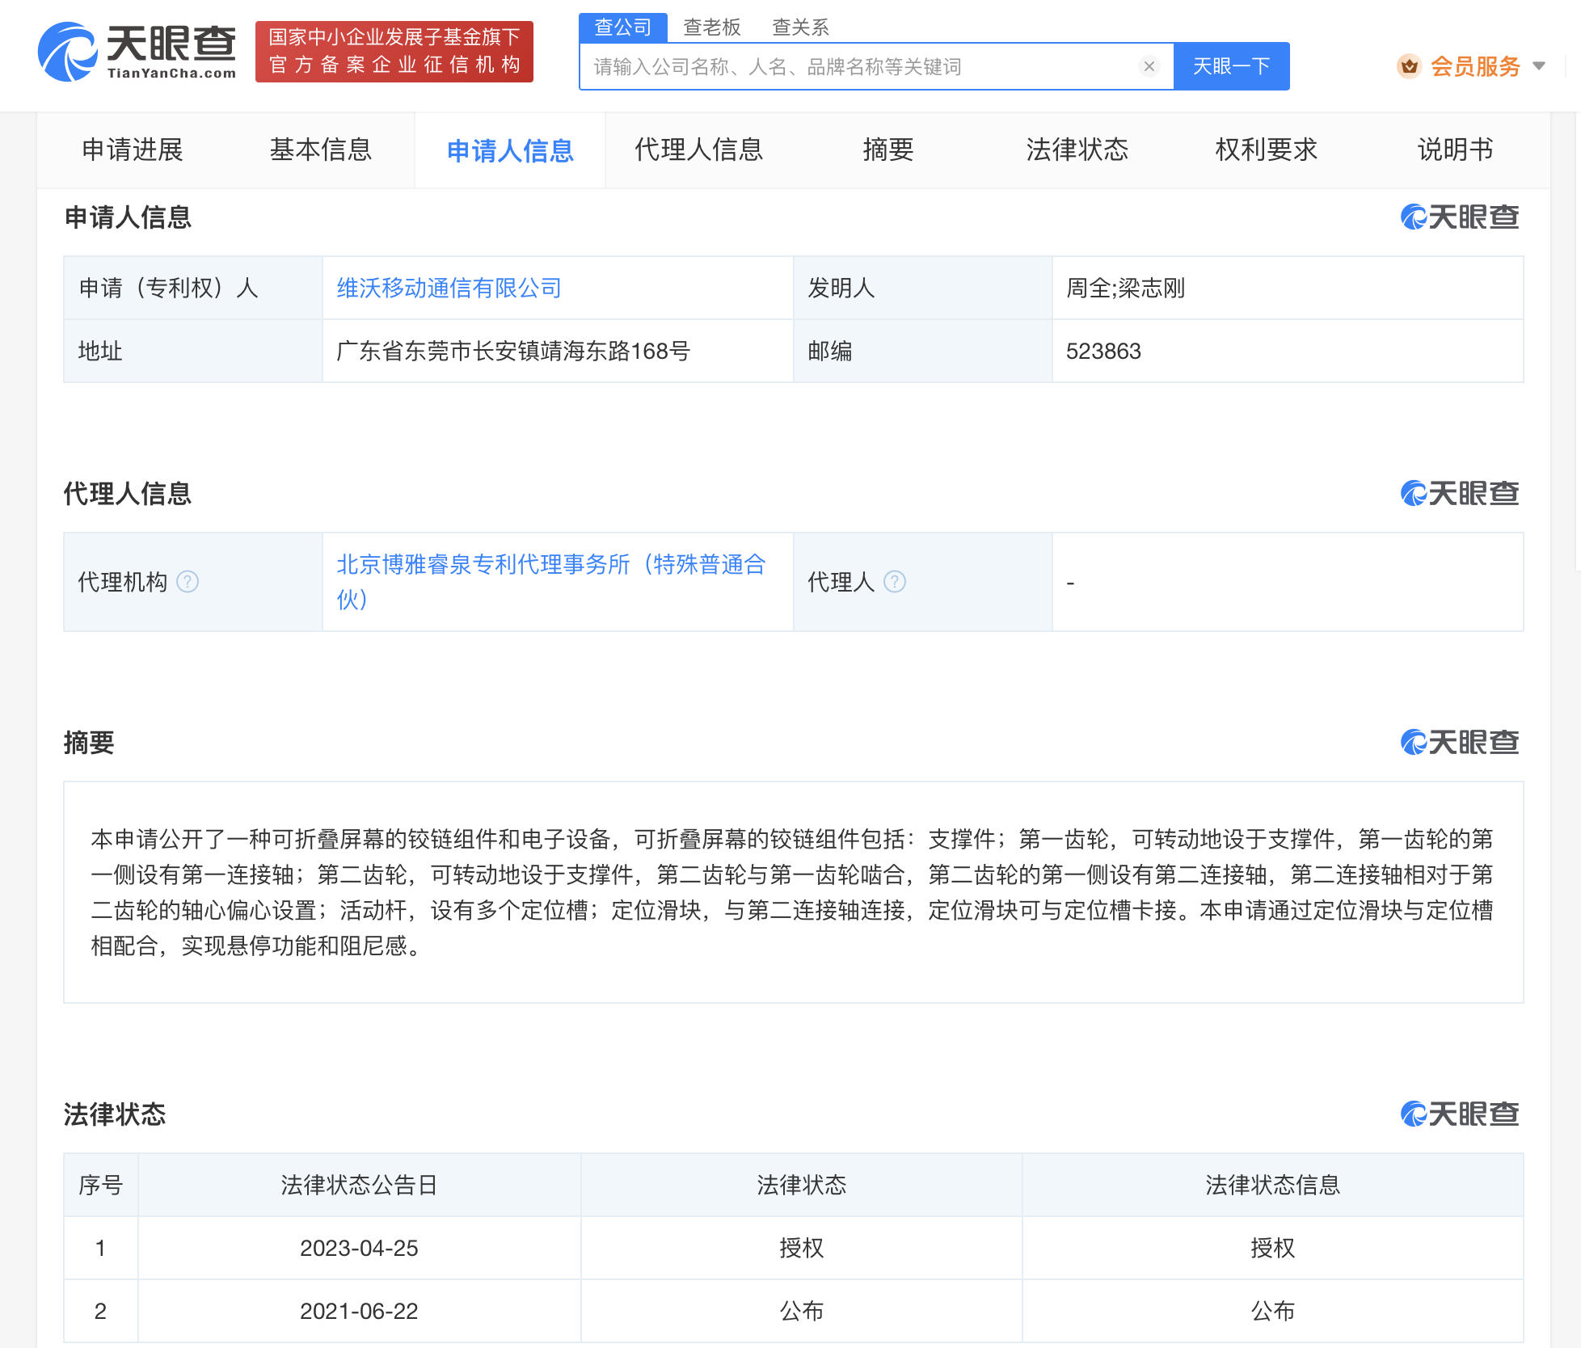Switch to the 说明书 tab
This screenshot has height=1348, width=1581.
(1456, 150)
